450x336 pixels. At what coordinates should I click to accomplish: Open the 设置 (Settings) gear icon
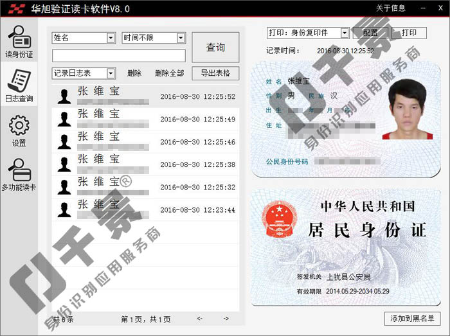[19, 130]
